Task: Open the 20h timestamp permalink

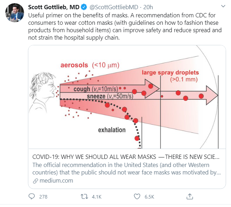Action: (148, 7)
